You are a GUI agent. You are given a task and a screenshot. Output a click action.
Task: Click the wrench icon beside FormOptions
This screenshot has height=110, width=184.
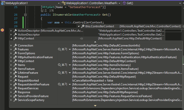[x=15, y=53]
